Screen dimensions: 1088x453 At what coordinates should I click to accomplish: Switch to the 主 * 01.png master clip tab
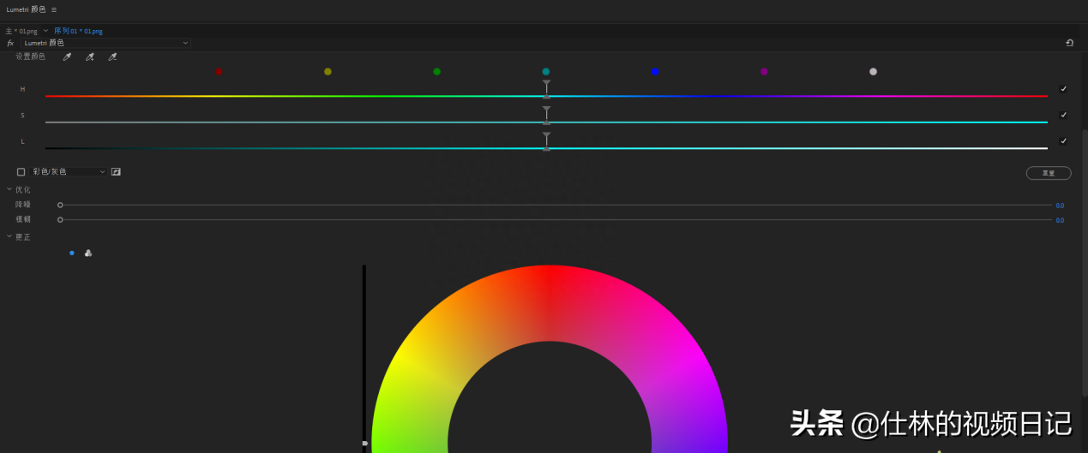pos(21,31)
